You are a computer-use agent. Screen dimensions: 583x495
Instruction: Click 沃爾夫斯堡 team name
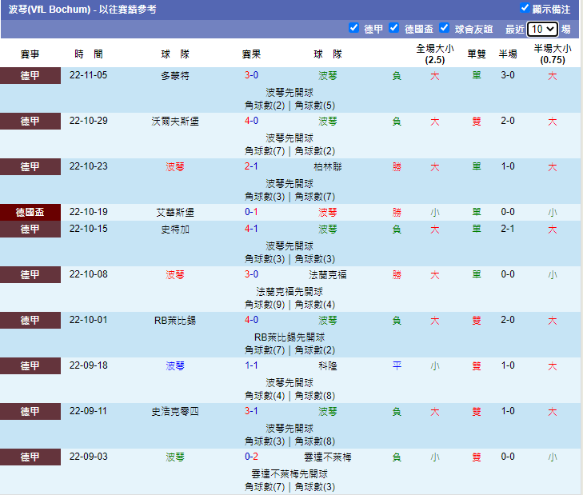point(175,122)
